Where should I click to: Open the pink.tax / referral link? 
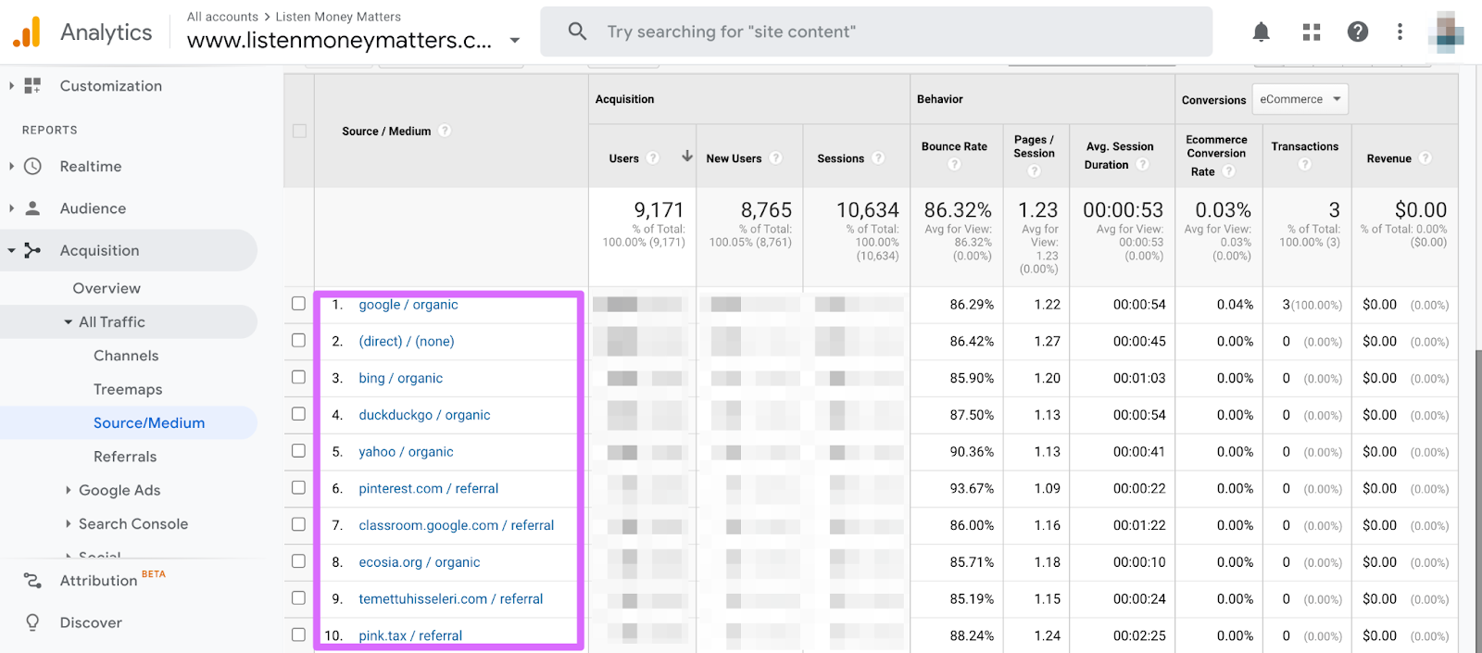[x=410, y=636]
